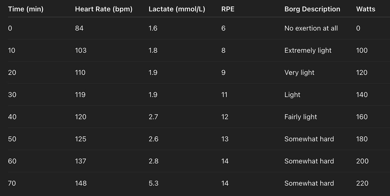
Task: Select the 220 watts cell
Action: pyautogui.click(x=362, y=183)
